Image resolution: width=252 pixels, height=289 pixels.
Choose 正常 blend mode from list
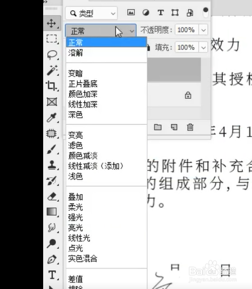106,43
